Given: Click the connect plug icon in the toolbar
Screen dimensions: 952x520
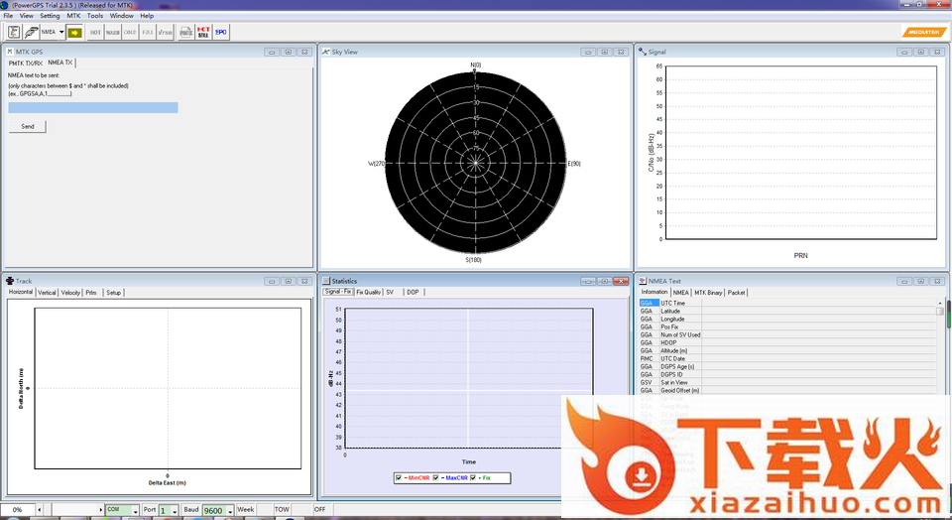Looking at the screenshot, I should pyautogui.click(x=31, y=32).
